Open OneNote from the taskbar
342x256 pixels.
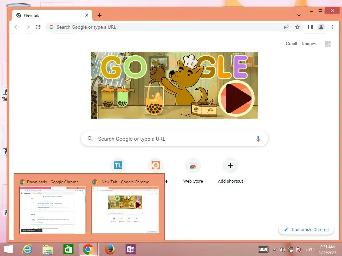[131, 249]
